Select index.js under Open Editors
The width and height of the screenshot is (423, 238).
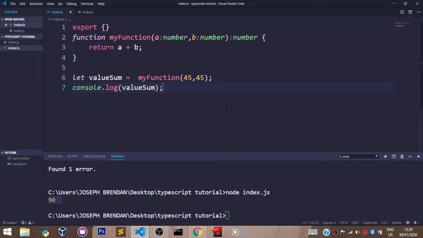(19, 31)
